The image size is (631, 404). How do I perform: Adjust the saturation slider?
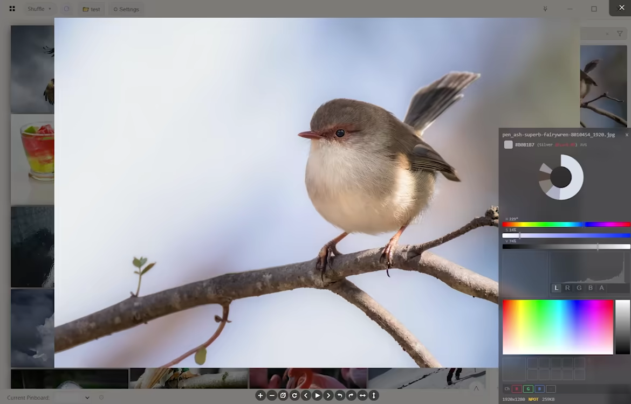[x=566, y=235]
